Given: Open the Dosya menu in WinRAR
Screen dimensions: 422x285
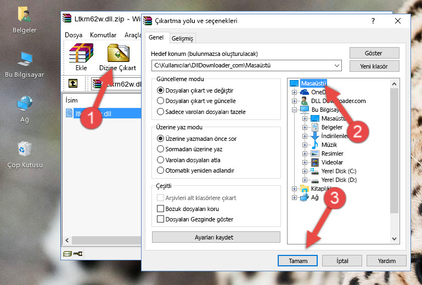Looking at the screenshot, I should (74, 35).
